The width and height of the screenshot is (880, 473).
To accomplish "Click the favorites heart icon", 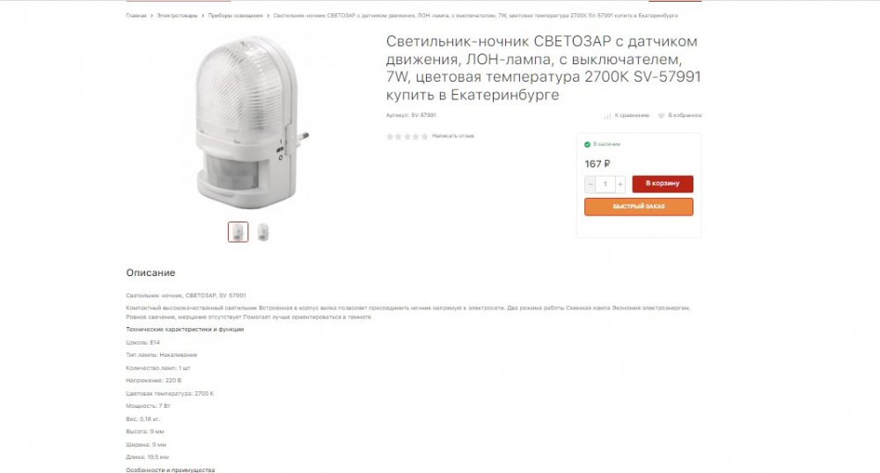I will [661, 115].
